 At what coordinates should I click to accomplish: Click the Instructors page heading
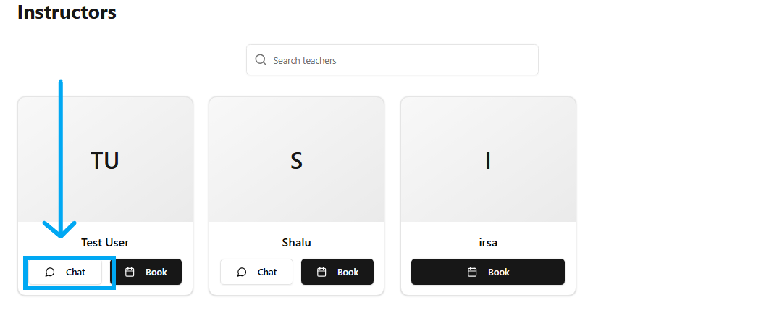point(67,12)
